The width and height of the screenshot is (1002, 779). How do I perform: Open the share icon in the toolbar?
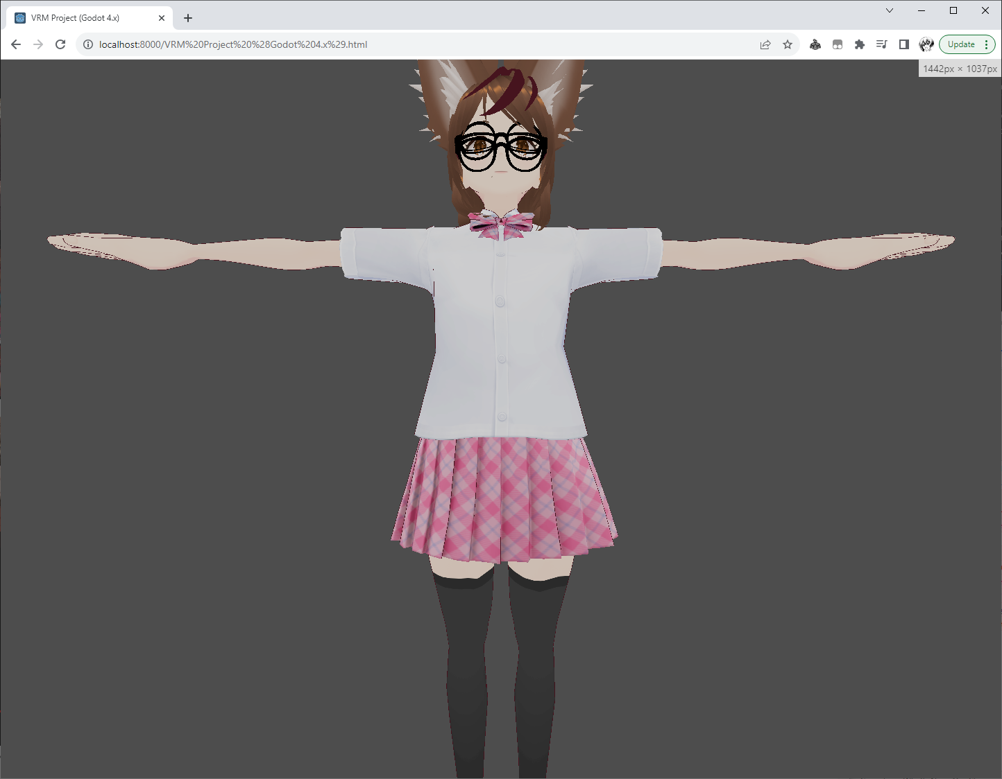765,44
